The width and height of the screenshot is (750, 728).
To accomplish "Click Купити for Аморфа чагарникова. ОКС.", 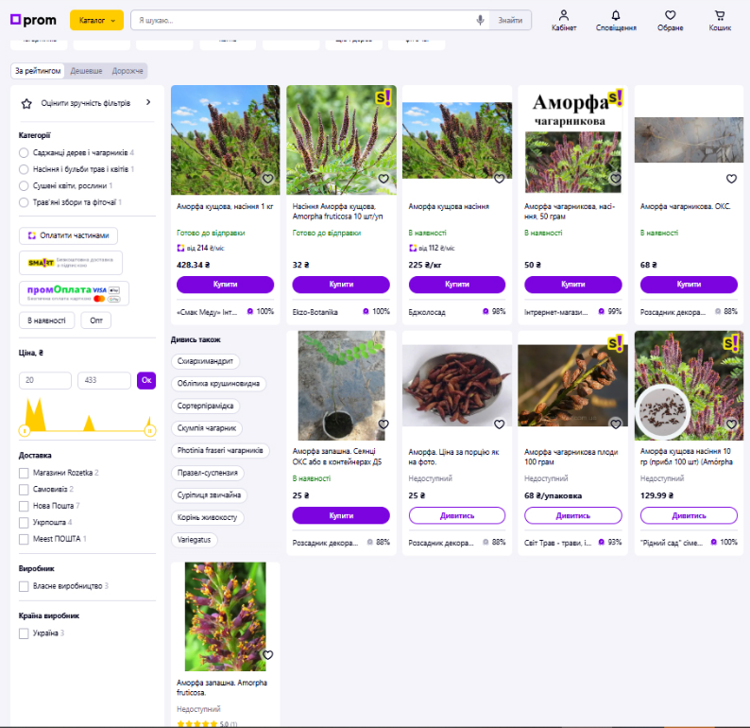I will [x=689, y=284].
